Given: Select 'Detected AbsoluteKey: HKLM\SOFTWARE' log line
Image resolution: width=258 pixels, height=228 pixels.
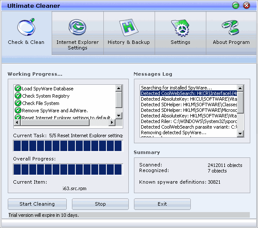Looking at the screenshot, I should 189,116.
